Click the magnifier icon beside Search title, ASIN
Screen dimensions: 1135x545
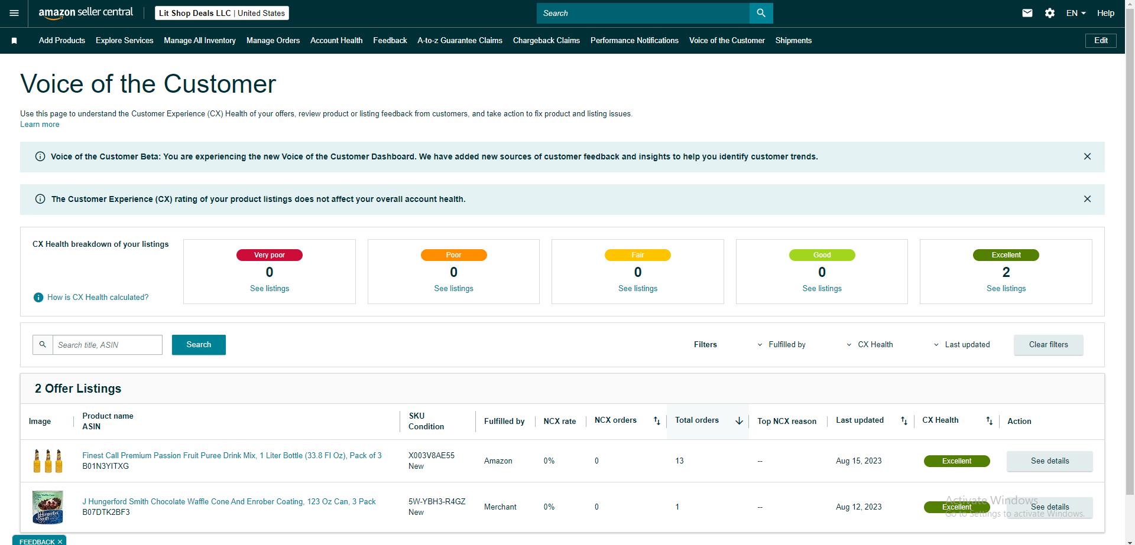tap(43, 345)
